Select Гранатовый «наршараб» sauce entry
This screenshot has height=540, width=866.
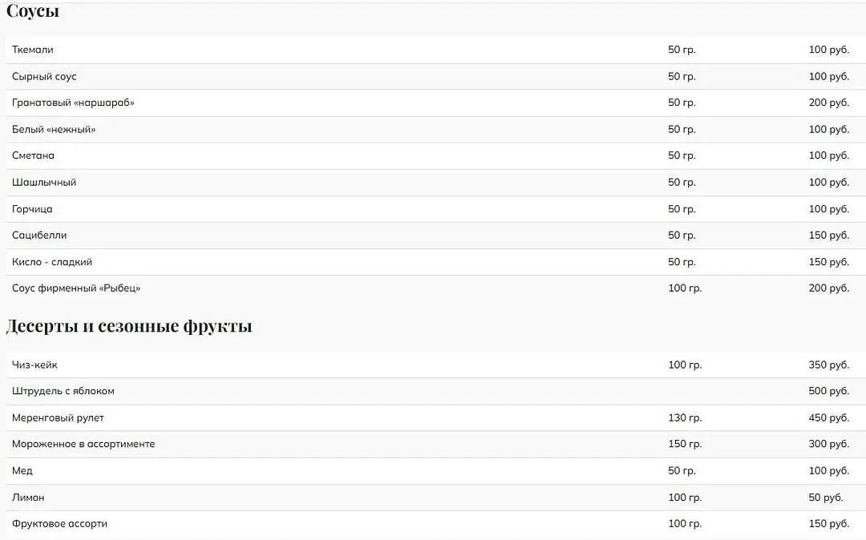point(436,103)
